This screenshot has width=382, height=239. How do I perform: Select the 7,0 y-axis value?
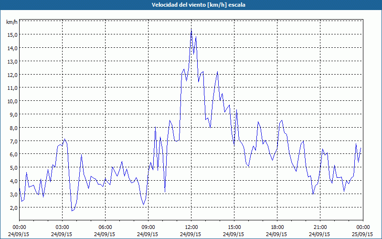click(13, 141)
